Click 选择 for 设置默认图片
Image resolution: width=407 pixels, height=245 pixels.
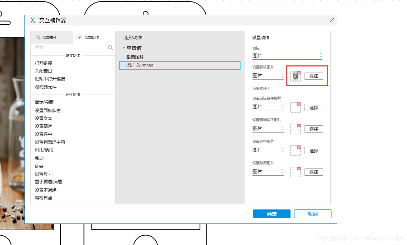(314, 76)
